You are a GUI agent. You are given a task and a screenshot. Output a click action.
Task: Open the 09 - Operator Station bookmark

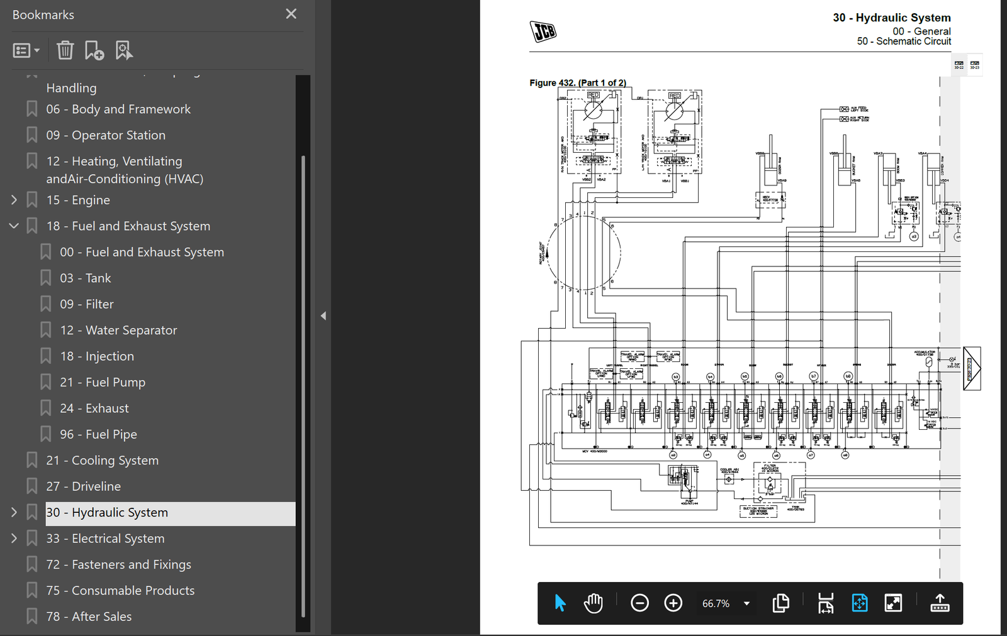[x=106, y=135]
